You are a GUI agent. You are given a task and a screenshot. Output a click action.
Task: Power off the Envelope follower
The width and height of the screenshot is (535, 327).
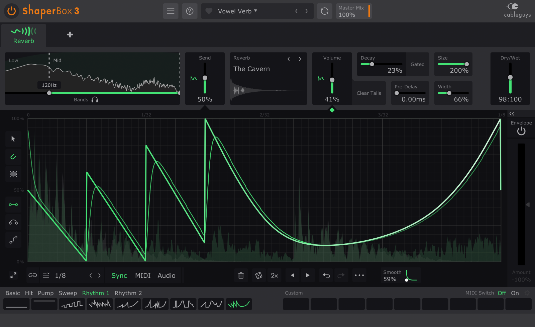click(x=521, y=131)
